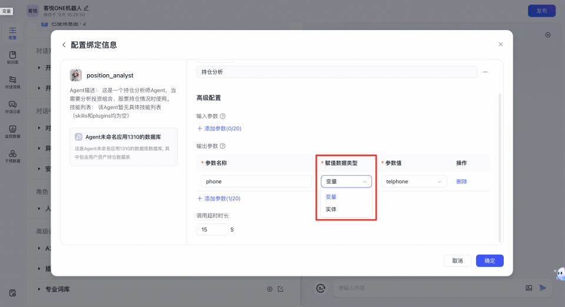Click the 客悦 logo in header
This screenshot has height=307, width=565.
coord(33,11)
